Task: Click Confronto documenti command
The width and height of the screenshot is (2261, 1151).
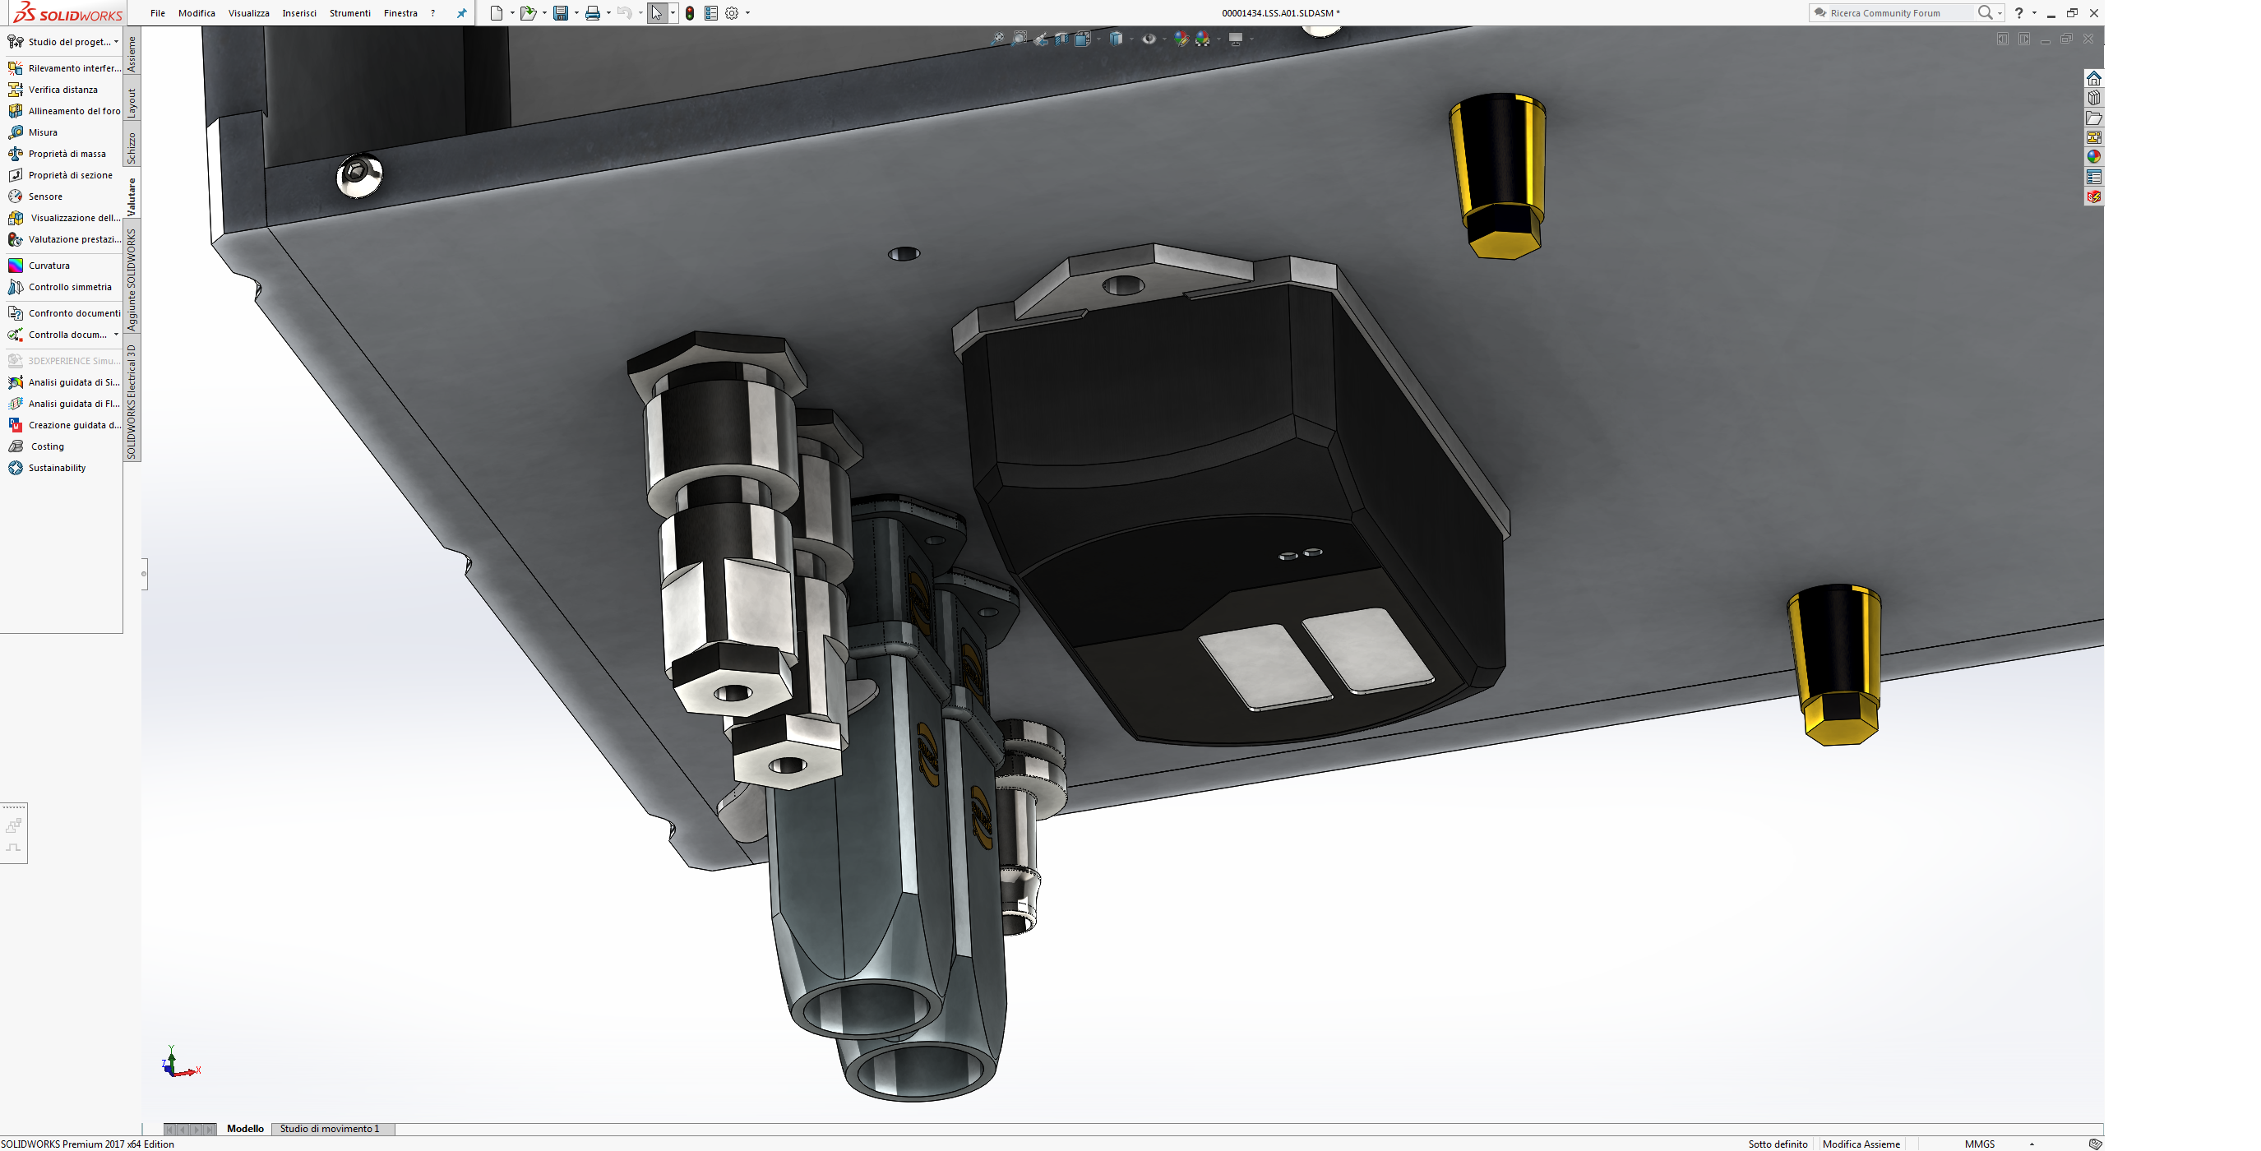Action: coord(64,313)
